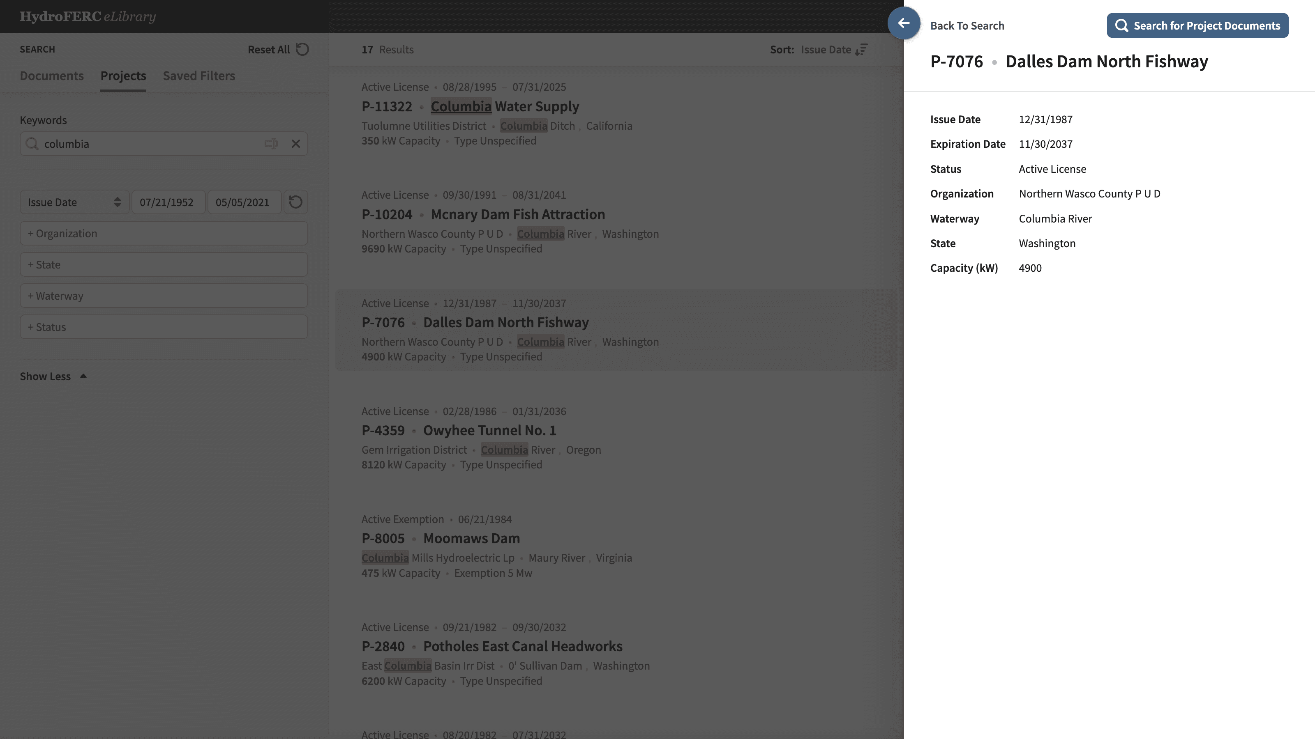Click HydroFERC eLibrary logo
The image size is (1315, 739).
88,16
